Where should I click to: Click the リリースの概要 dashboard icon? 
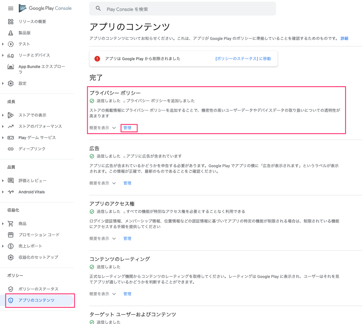11,21
